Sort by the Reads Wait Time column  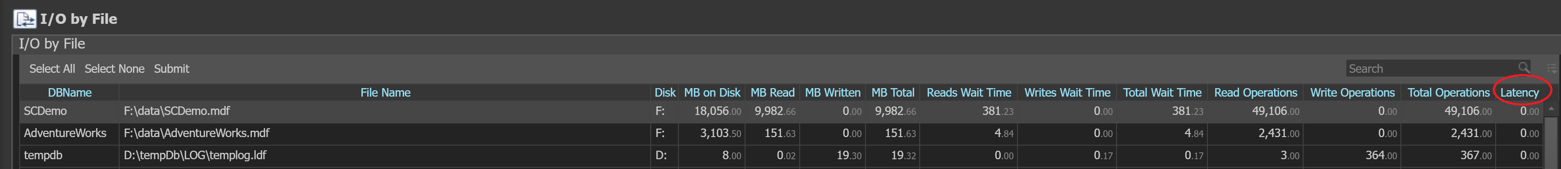point(969,92)
